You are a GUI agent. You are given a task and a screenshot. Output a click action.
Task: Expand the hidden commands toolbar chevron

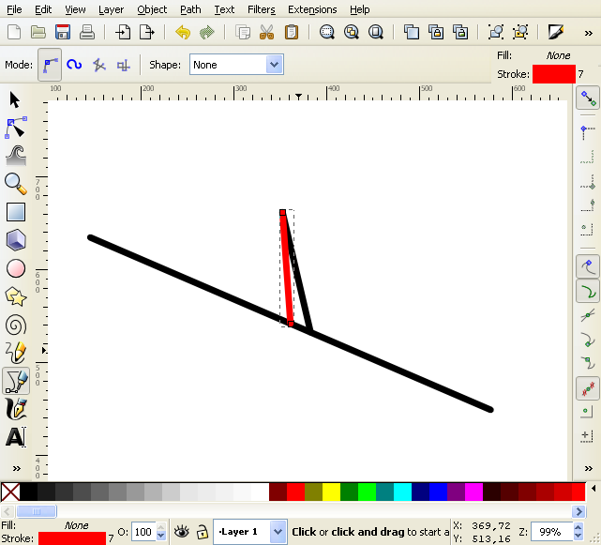[x=589, y=34]
